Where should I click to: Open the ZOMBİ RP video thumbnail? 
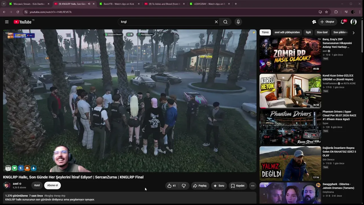point(290,55)
